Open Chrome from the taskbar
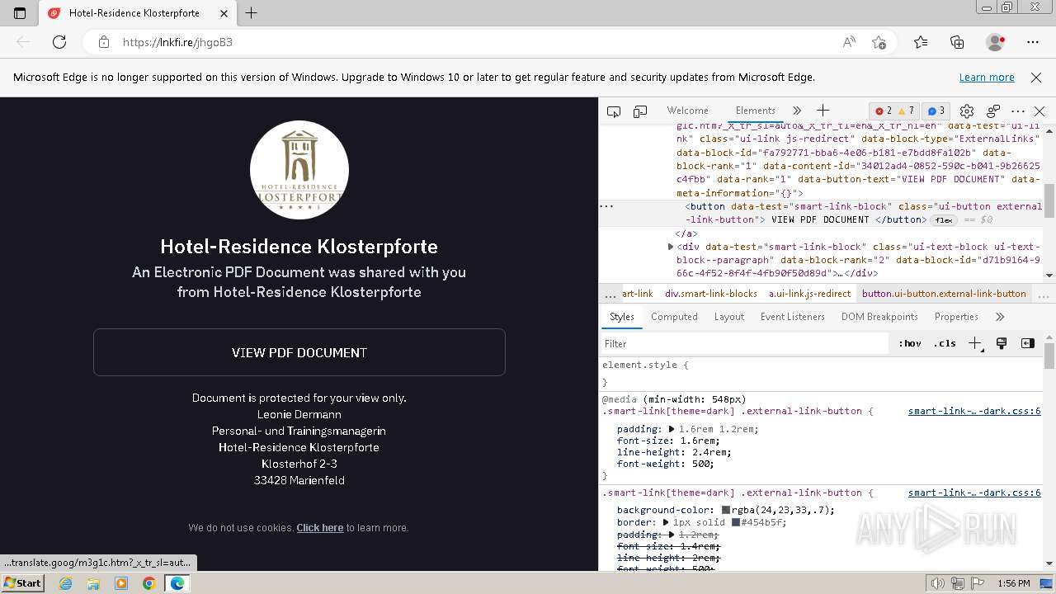Screen dimensions: 1056x594 coord(148,583)
